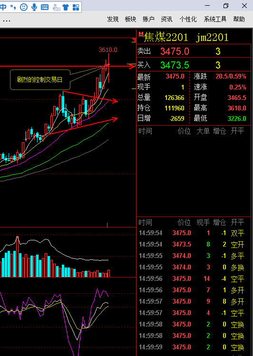Open the 发现 menu
This screenshot has height=356, width=253.
coord(113,20)
